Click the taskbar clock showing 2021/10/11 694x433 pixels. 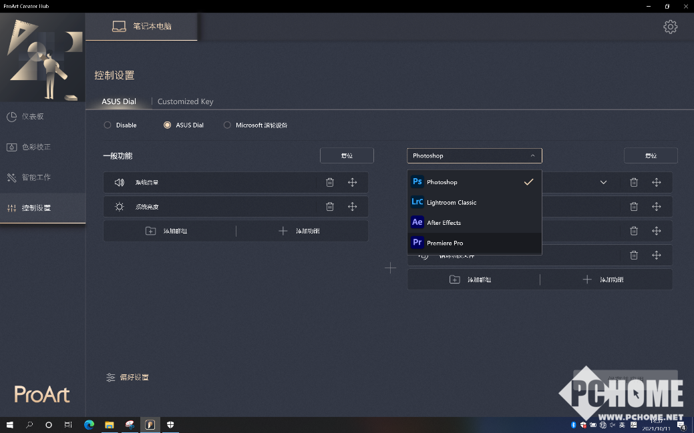(x=656, y=425)
